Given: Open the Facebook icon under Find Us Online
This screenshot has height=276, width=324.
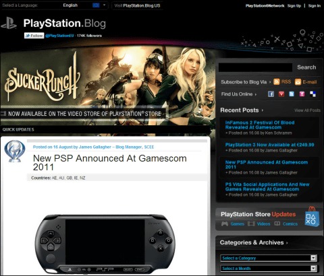Looking at the screenshot, I should tap(271, 94).
